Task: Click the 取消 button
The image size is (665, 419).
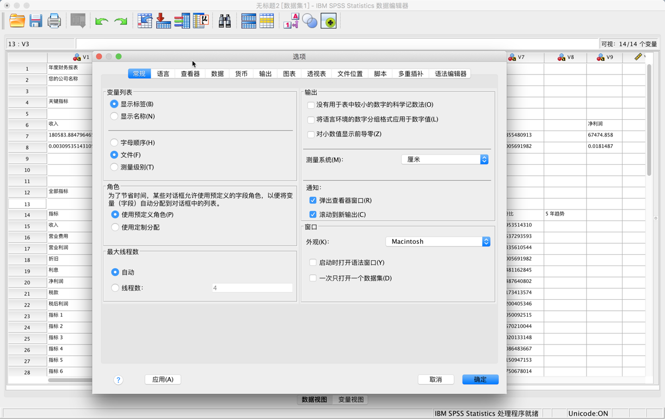Action: coord(435,379)
